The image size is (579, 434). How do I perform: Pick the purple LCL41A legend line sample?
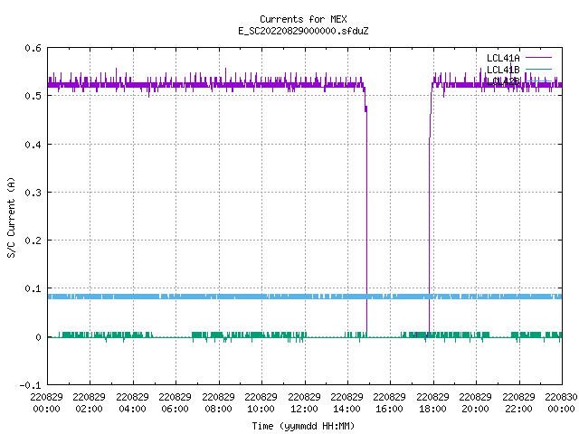538,58
